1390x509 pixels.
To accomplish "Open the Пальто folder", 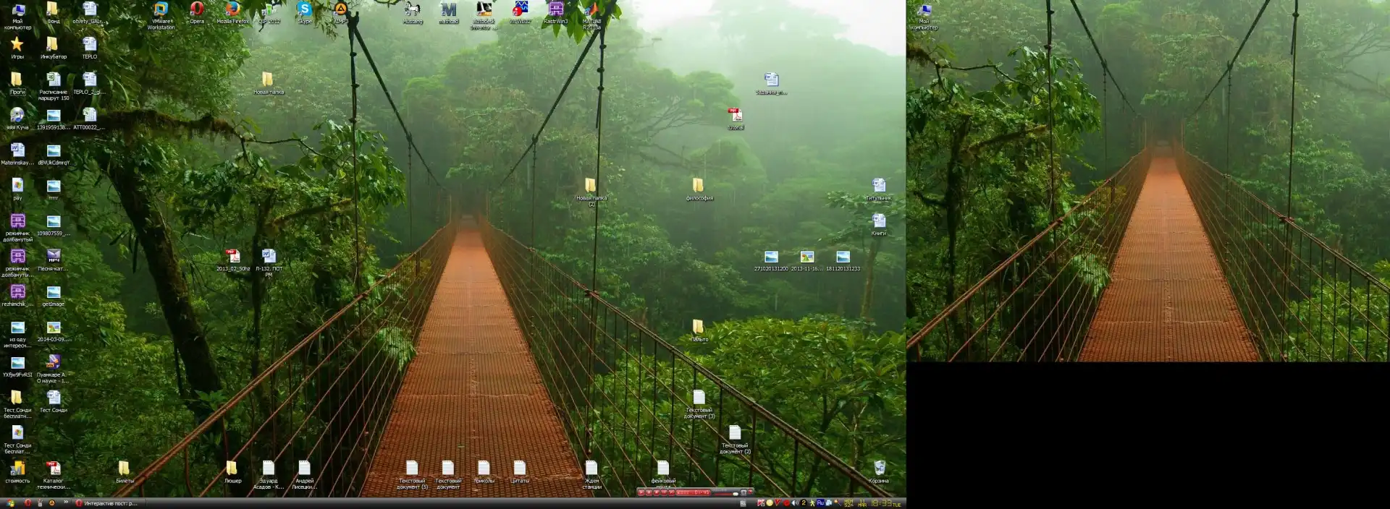I will click(x=699, y=330).
